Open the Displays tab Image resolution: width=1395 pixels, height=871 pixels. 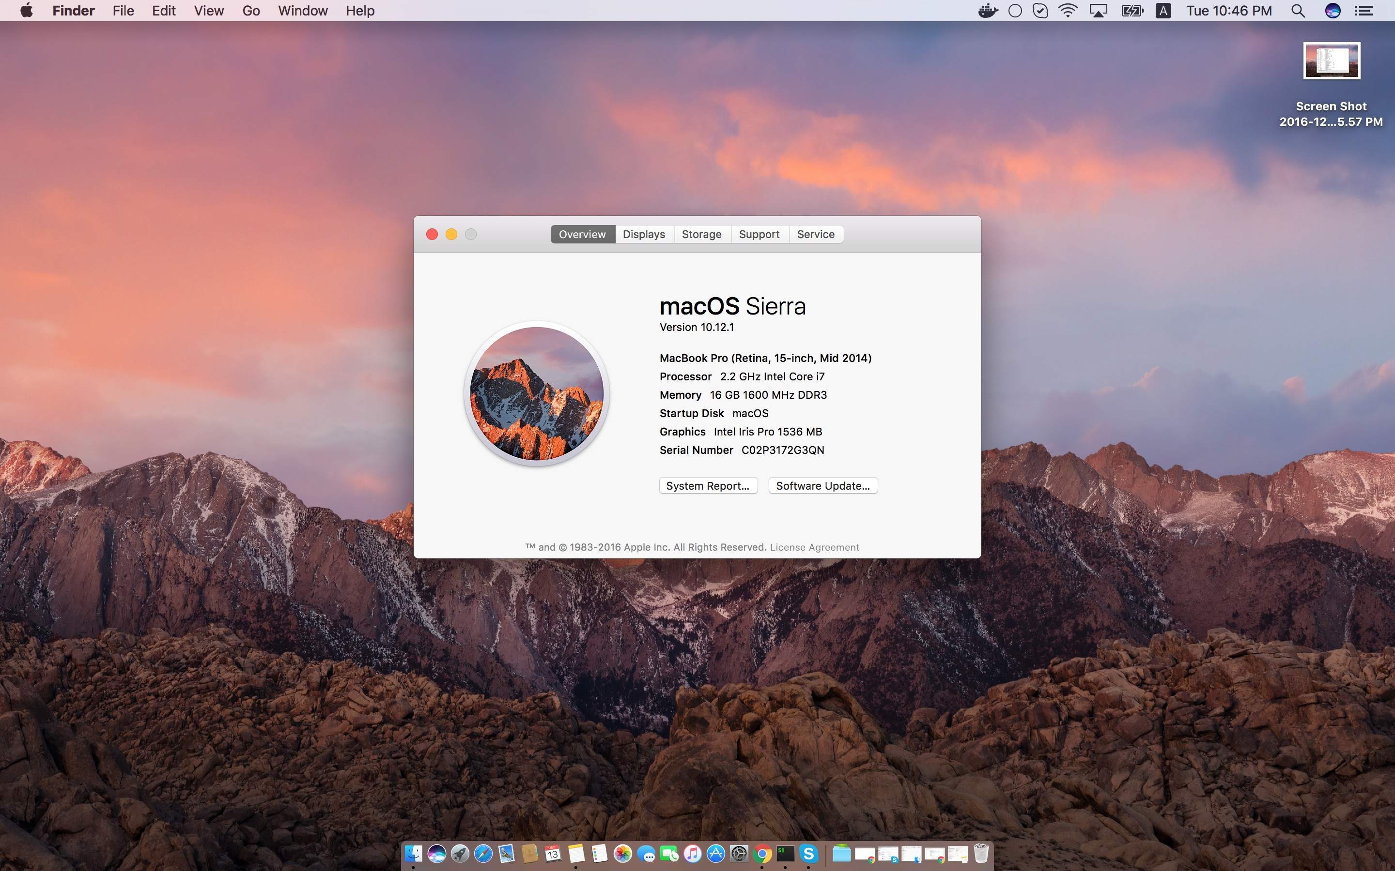click(643, 234)
